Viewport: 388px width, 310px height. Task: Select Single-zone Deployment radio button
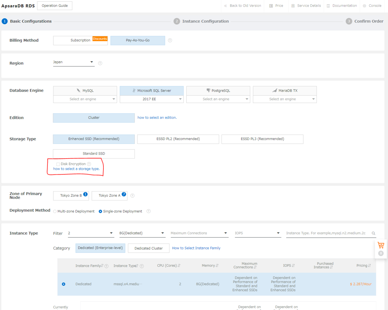tap(100, 212)
